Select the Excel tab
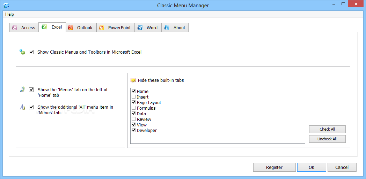The height and width of the screenshot is (179, 366). coord(52,27)
